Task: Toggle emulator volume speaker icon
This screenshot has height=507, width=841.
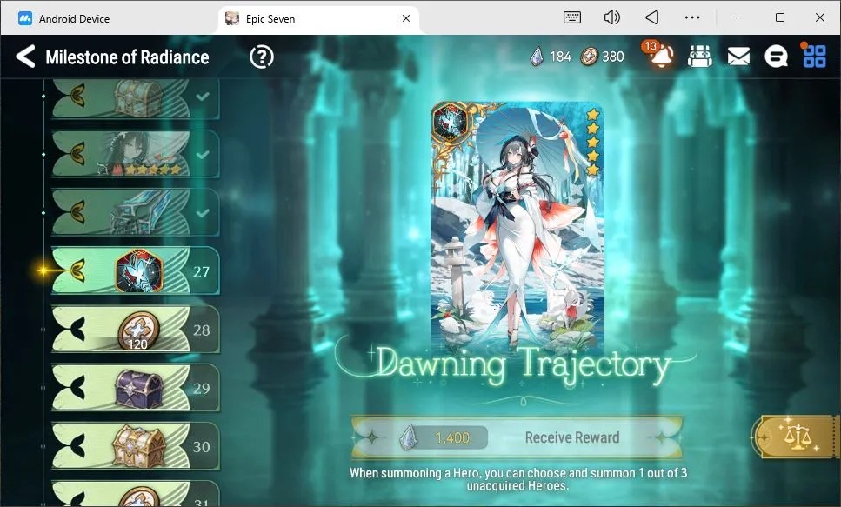Action: coord(611,17)
